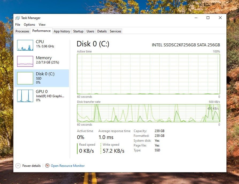The height and width of the screenshot is (184, 239).
Task: Click the Open Resource Monitor link
Action: coord(68,166)
